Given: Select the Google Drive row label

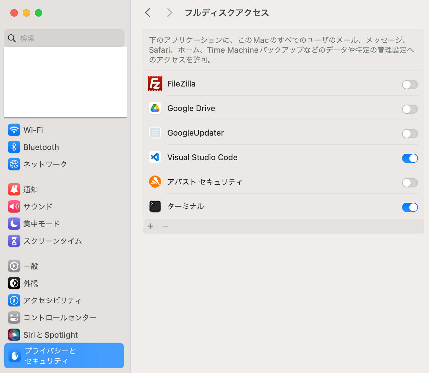Looking at the screenshot, I should pos(191,108).
